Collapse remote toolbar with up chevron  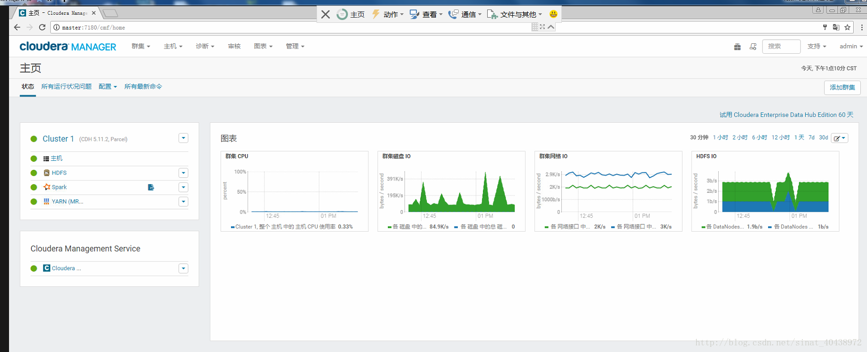point(551,27)
